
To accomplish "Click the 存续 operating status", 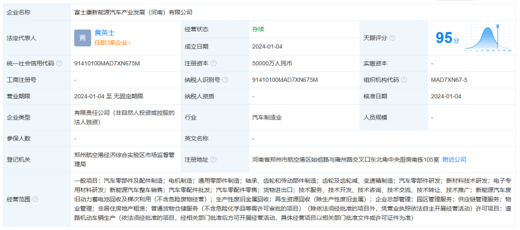I will coord(258,29).
